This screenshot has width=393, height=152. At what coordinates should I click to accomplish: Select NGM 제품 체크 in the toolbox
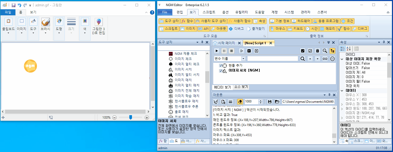point(186,53)
